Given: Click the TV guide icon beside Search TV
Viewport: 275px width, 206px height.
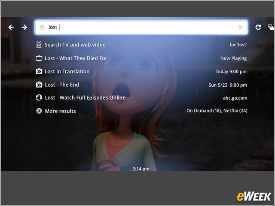Looking at the screenshot, I should pyautogui.click(x=39, y=45).
